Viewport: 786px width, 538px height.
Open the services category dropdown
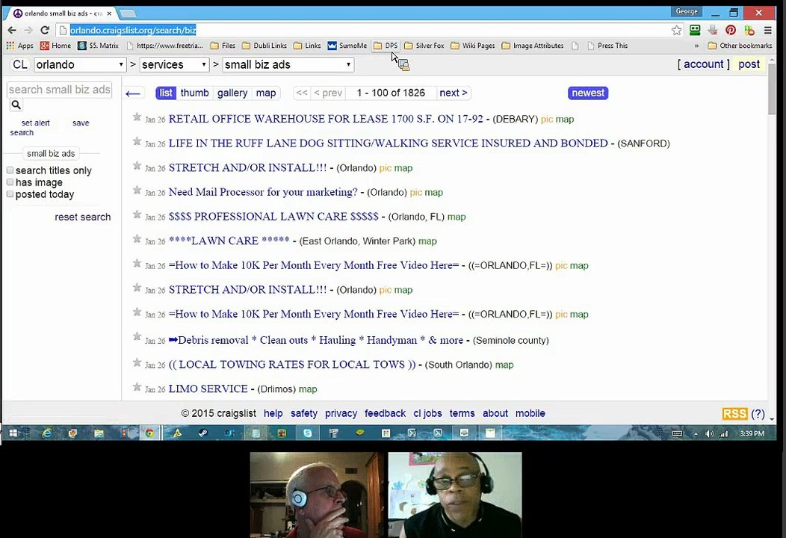174,65
